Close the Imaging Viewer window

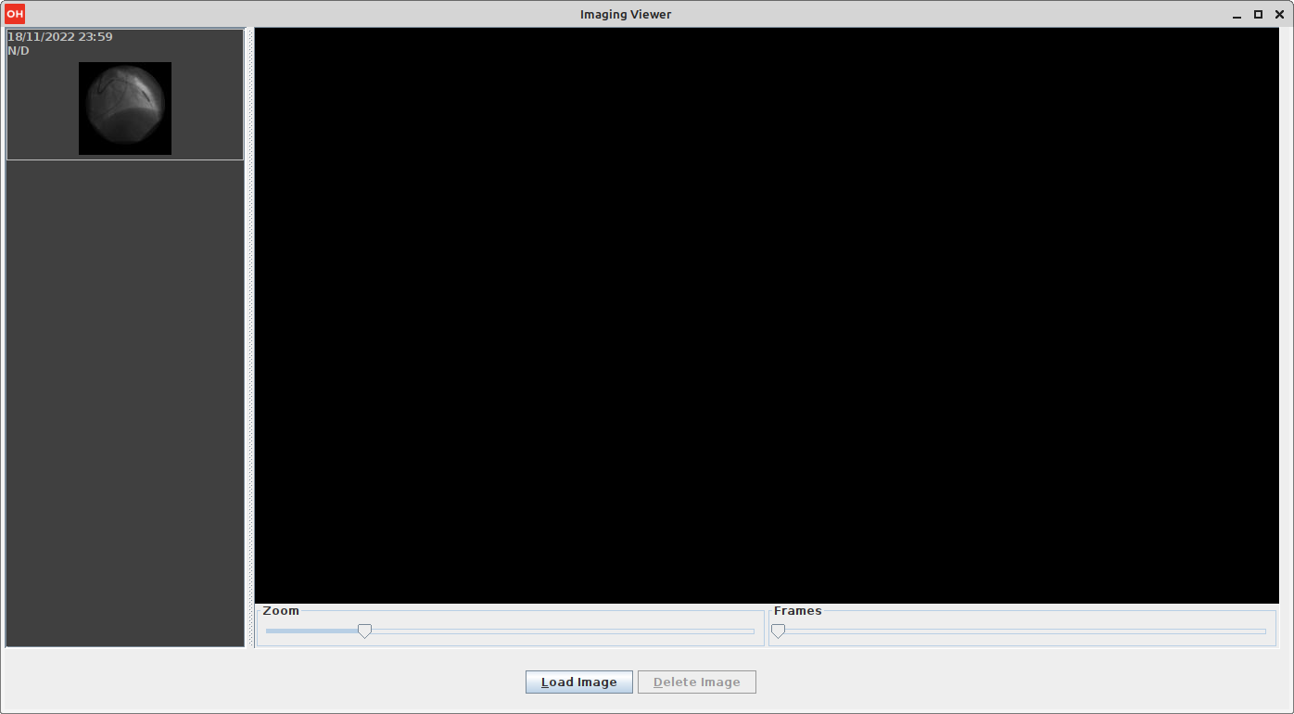(x=1279, y=14)
